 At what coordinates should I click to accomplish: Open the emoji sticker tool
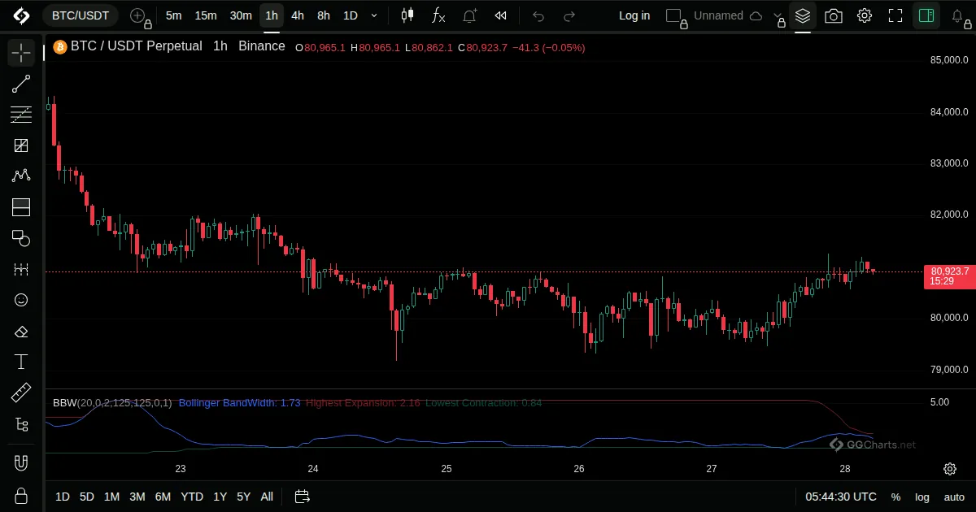[21, 300]
